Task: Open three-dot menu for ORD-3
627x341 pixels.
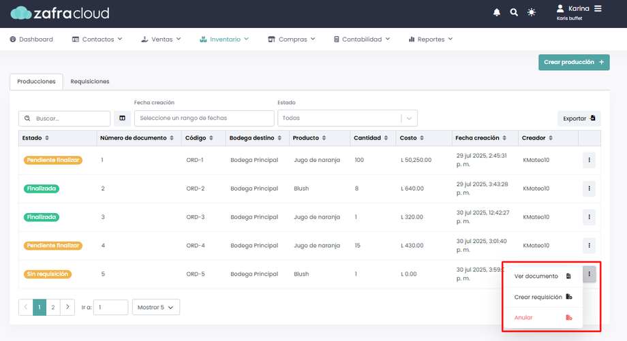Action: point(589,217)
